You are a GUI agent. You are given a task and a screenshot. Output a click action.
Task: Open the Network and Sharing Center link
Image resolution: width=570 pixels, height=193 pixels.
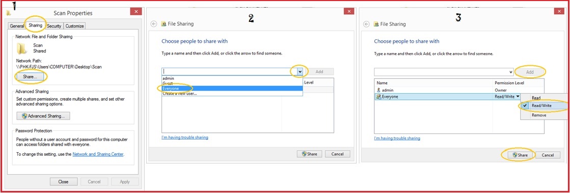[98, 154]
